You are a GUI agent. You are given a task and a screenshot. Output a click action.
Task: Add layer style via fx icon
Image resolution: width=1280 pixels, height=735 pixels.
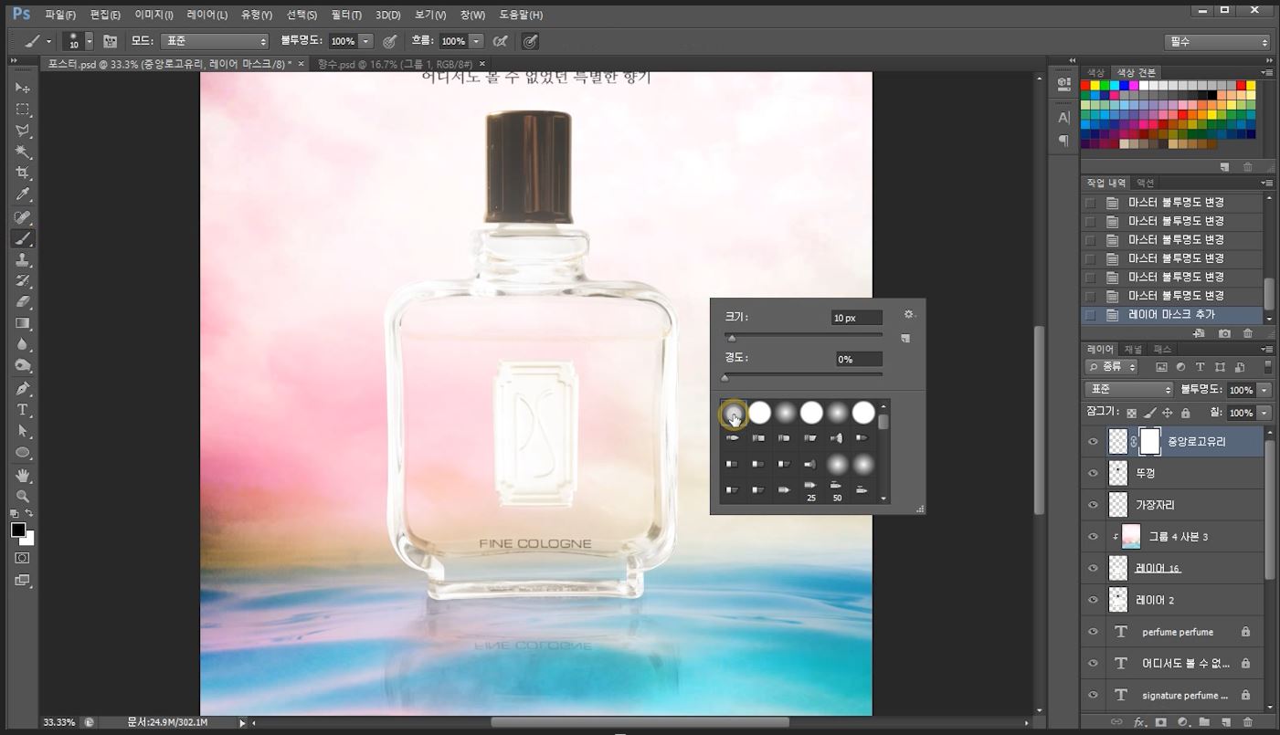(x=1139, y=722)
